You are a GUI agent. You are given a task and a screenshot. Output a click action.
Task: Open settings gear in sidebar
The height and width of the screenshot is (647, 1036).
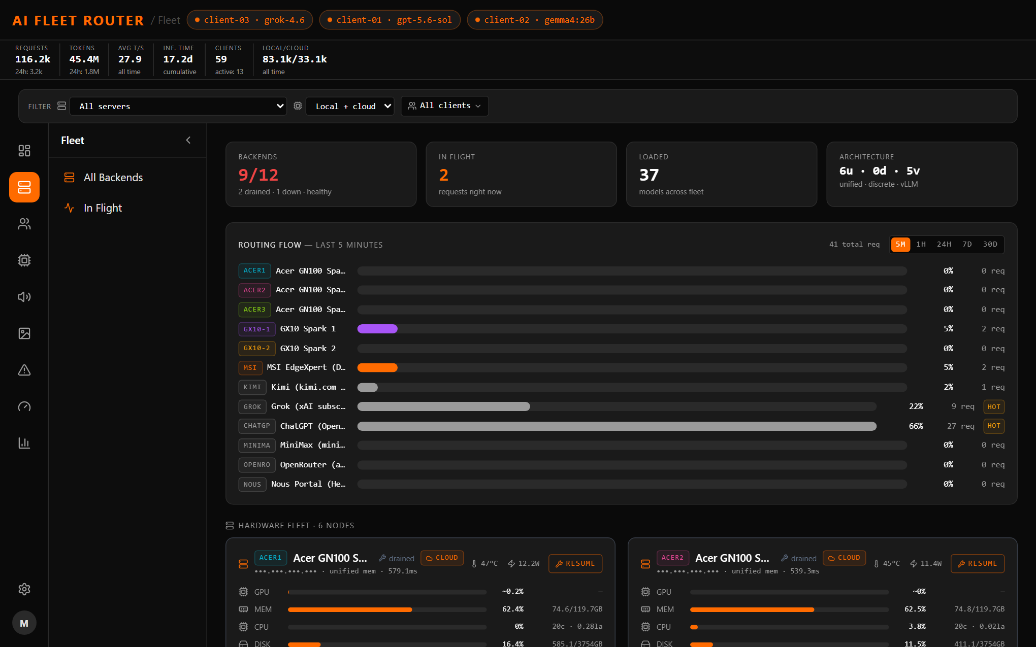pos(24,589)
